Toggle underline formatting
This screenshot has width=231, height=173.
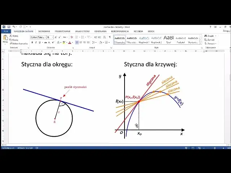40,43
